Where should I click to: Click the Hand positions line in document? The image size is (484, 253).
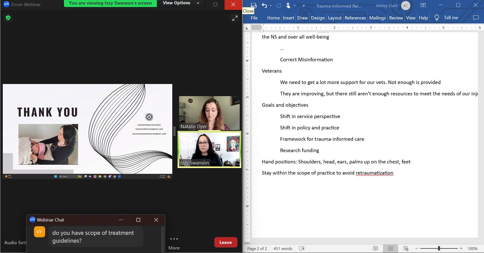[336, 162]
